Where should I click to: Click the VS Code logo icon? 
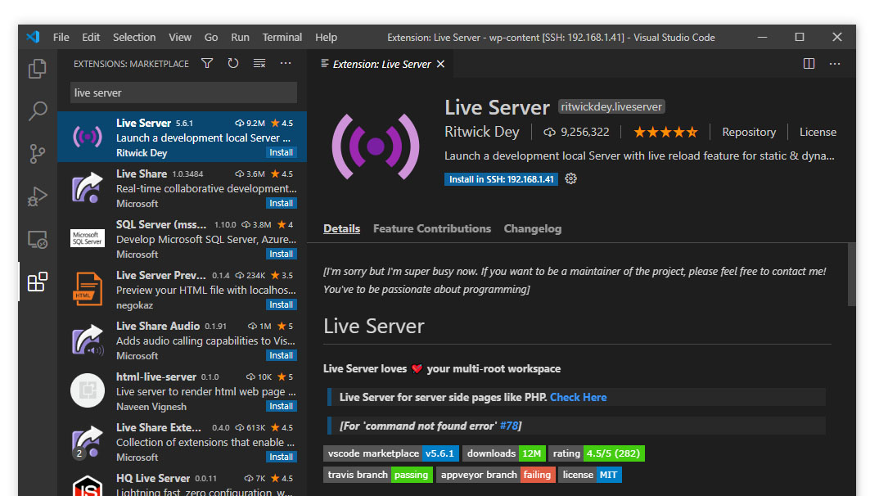point(33,37)
